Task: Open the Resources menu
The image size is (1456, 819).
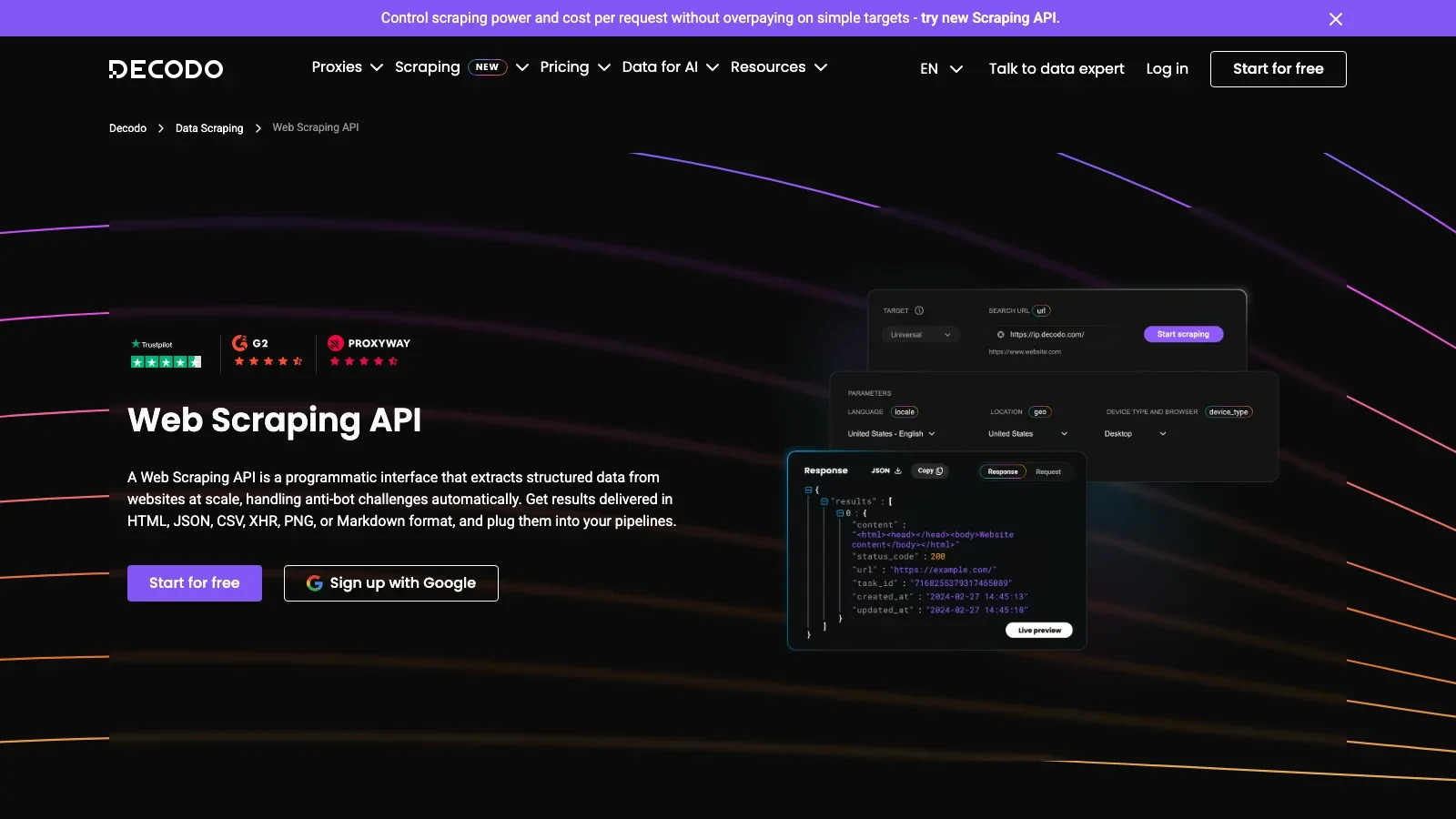Action: pos(768,67)
